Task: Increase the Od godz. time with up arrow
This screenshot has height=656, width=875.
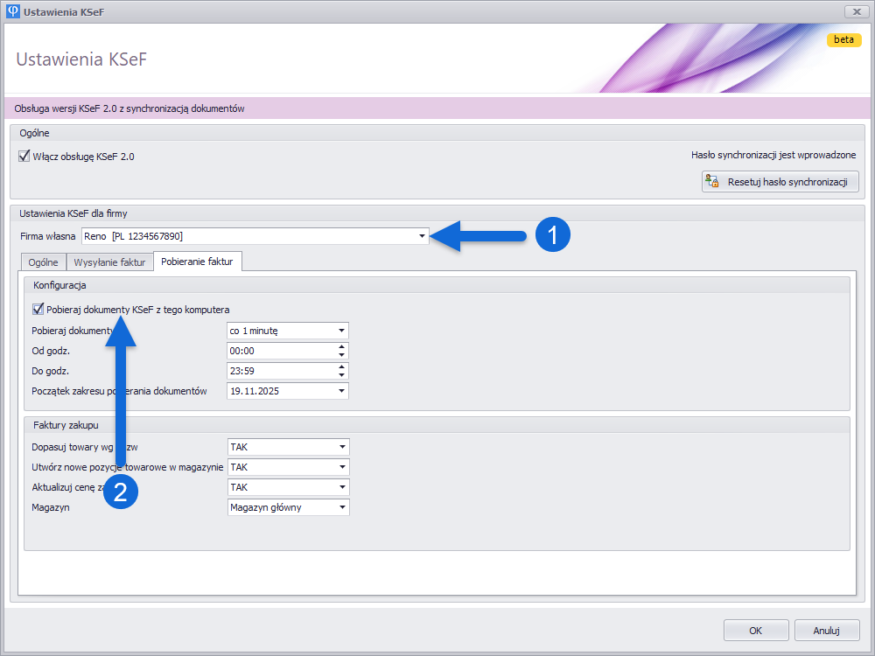Action: tap(341, 346)
